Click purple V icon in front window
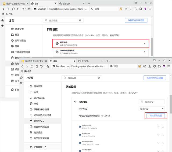This screenshot has height=152, width=172. tap(164, 66)
